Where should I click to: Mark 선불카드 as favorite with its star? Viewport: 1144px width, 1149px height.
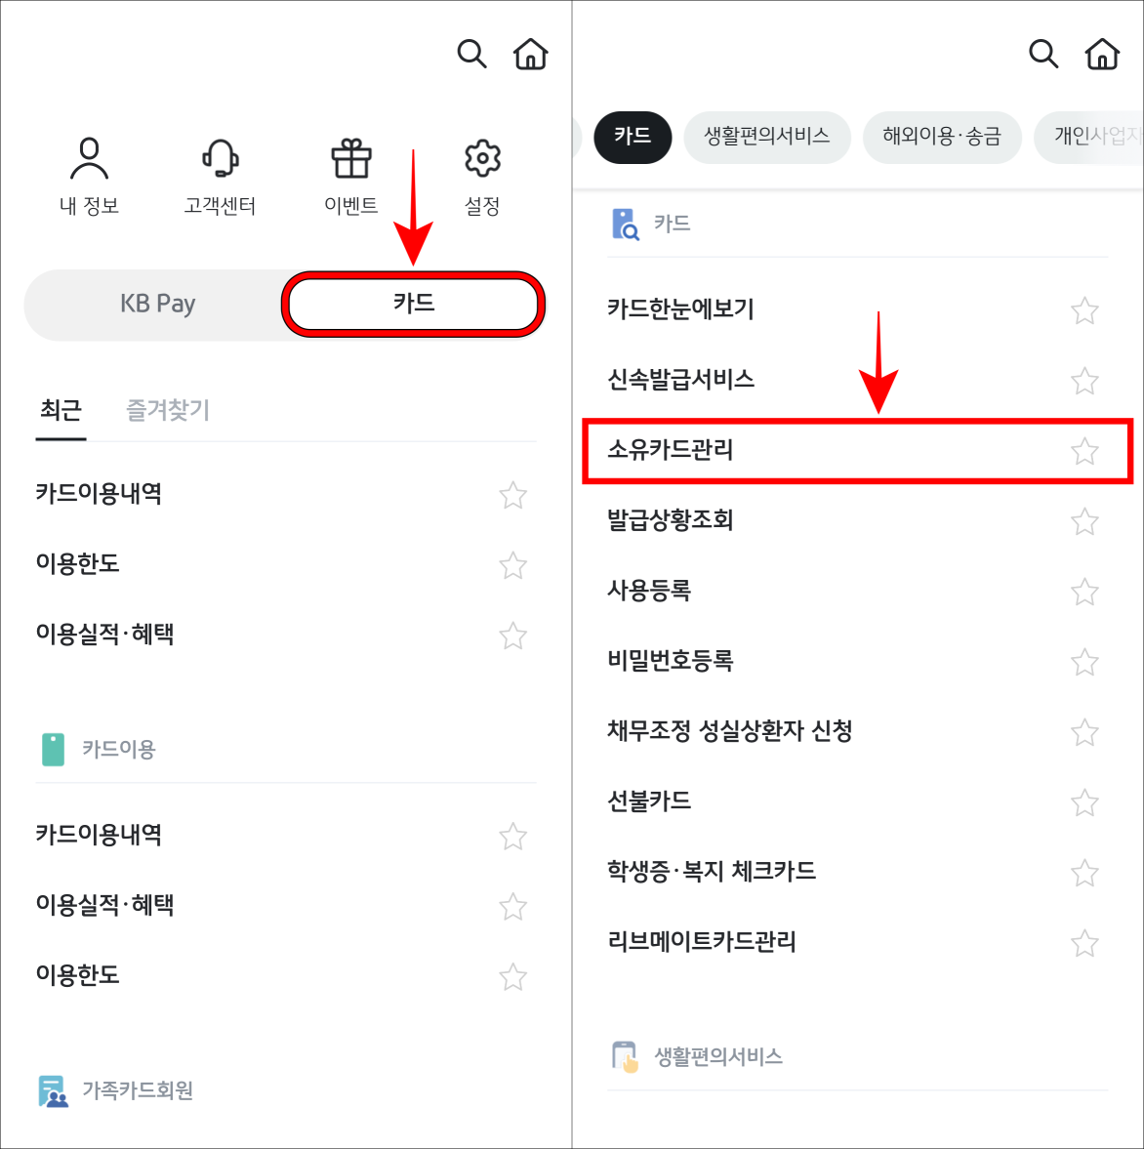coord(1084,802)
